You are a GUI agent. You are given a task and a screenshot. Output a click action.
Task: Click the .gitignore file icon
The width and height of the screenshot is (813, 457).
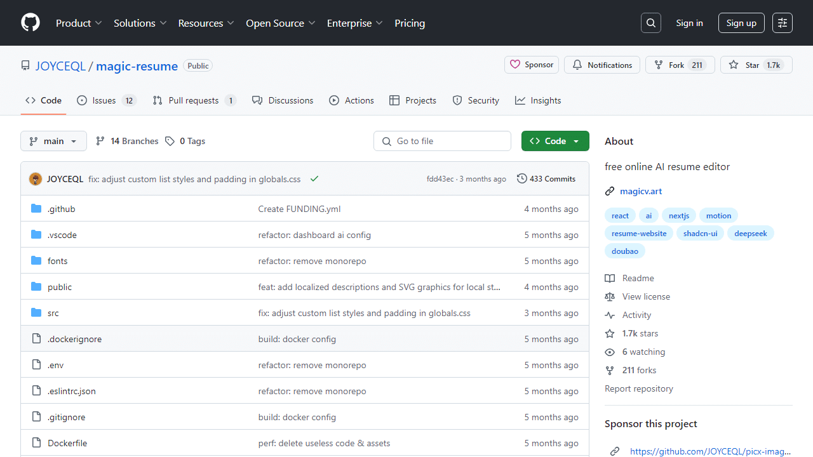point(36,417)
